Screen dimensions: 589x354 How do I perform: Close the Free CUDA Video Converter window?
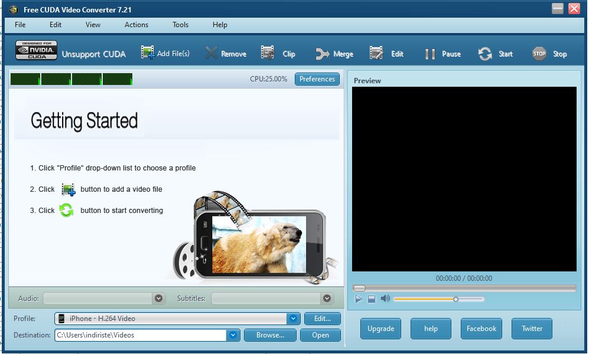[574, 9]
